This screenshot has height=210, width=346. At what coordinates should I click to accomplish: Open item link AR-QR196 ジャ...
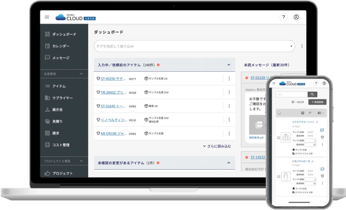point(114,134)
